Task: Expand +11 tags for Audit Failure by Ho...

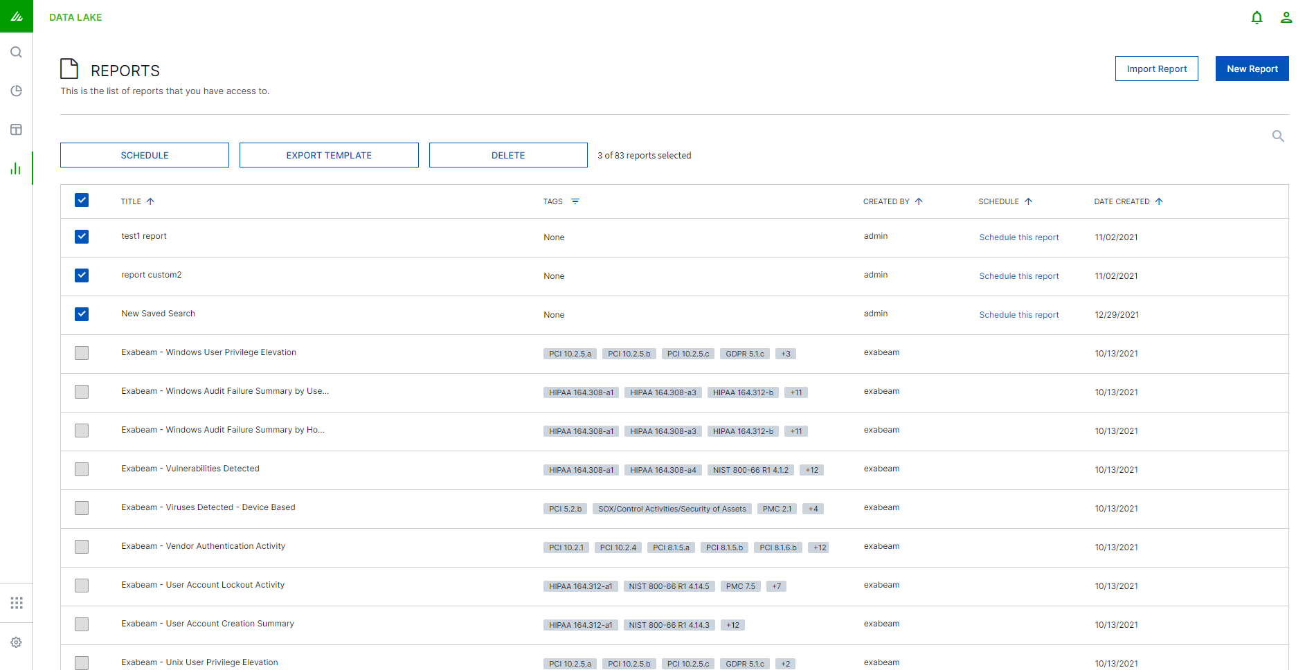Action: (796, 431)
